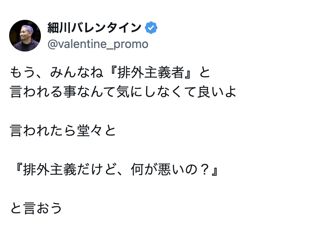Click the question 何が悪いの？

[170, 169]
